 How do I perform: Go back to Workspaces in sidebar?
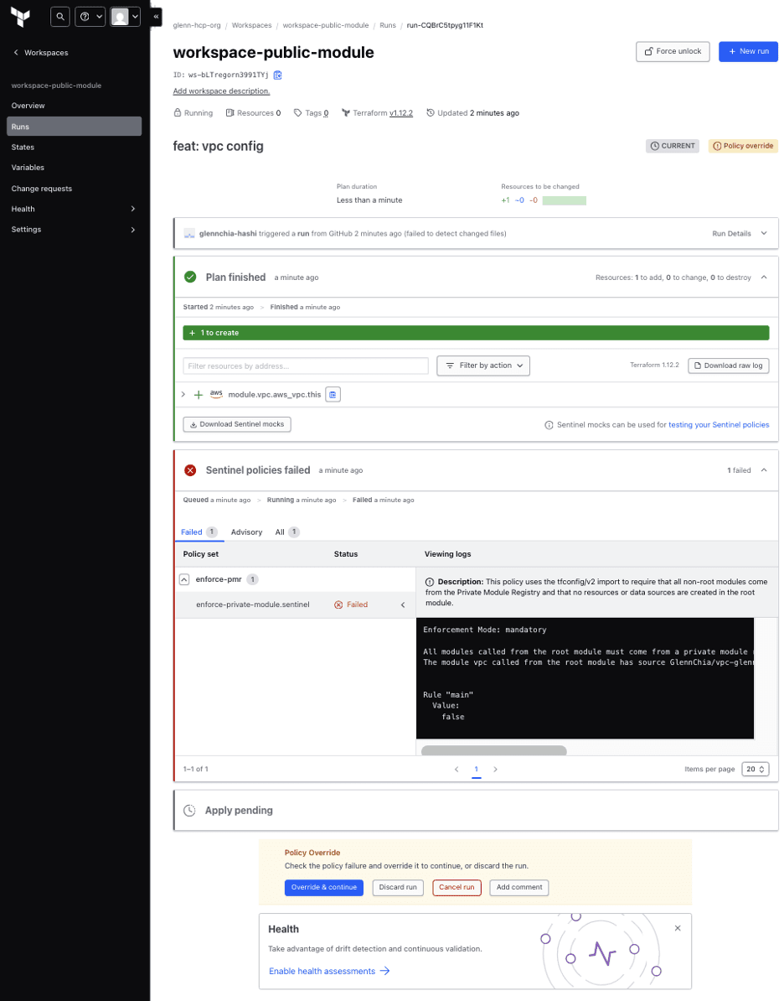click(41, 52)
